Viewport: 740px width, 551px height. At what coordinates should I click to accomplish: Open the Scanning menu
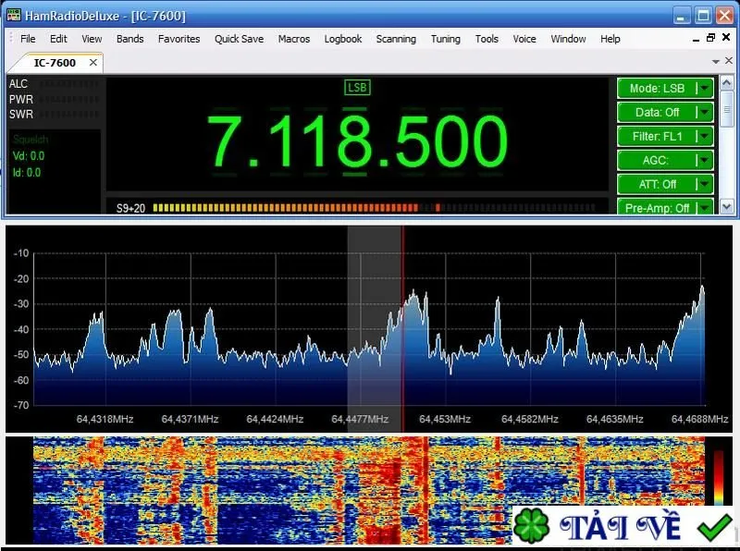point(396,39)
